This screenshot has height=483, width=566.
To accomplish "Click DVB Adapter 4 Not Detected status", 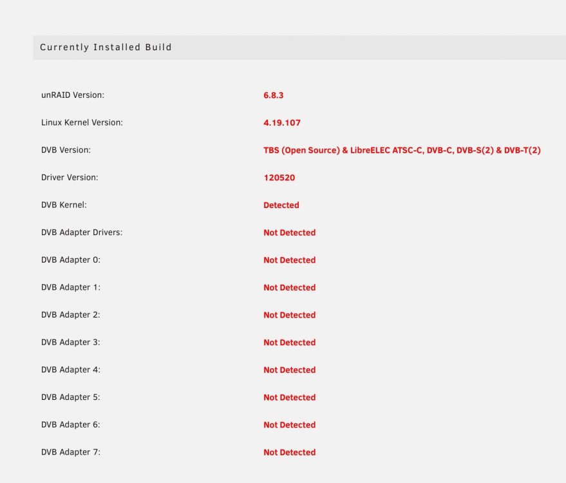I will (x=290, y=370).
